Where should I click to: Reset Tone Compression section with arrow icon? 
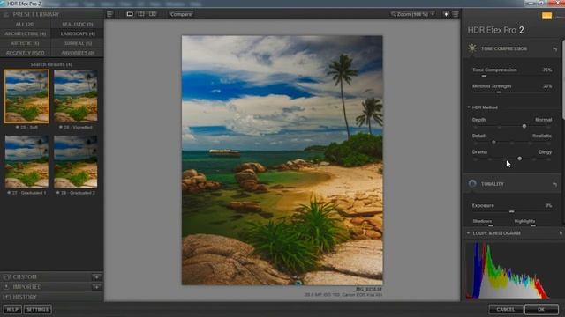pos(554,49)
